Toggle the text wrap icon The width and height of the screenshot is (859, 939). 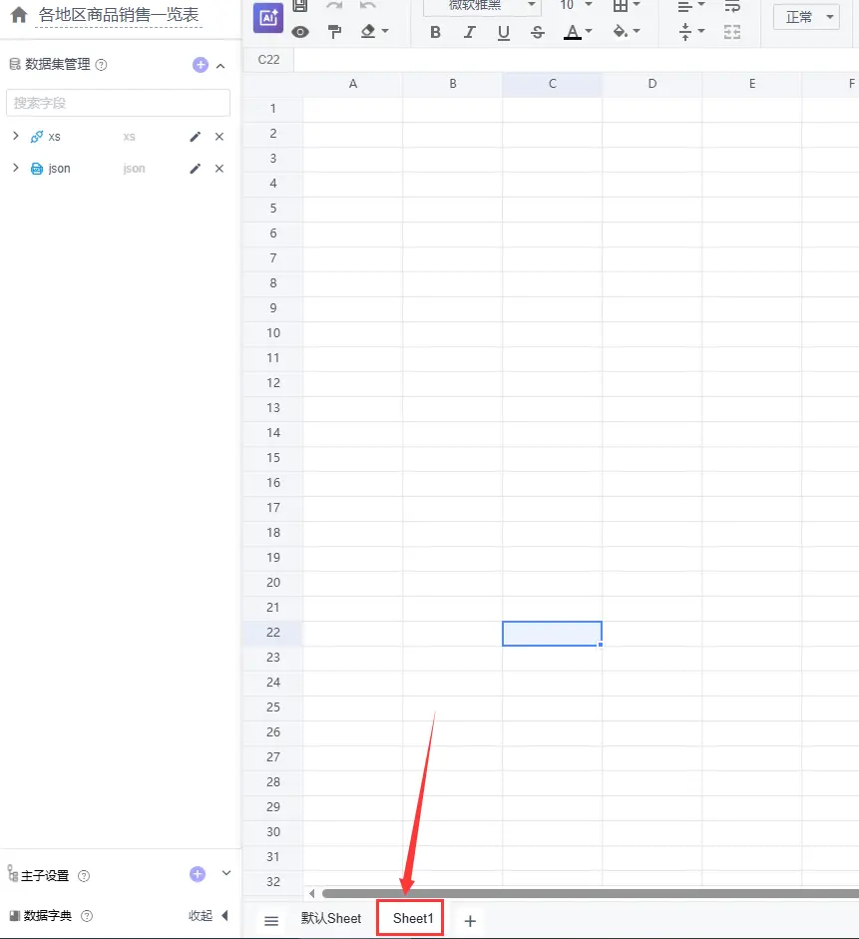coord(732,7)
